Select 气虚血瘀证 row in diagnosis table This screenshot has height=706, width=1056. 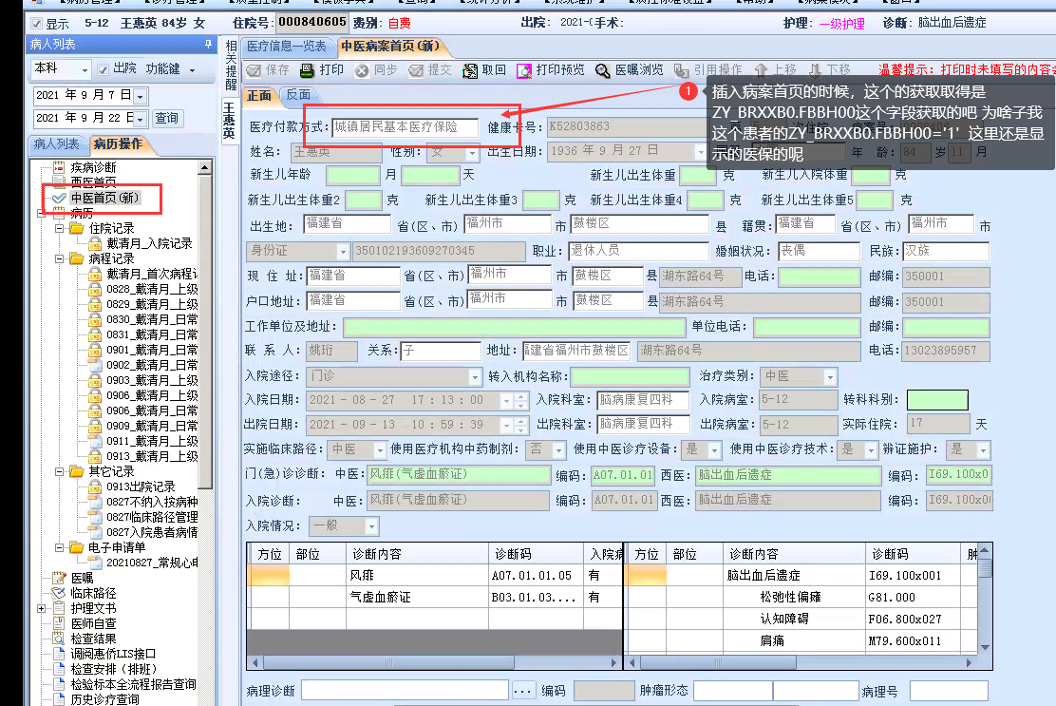click(x=434, y=598)
